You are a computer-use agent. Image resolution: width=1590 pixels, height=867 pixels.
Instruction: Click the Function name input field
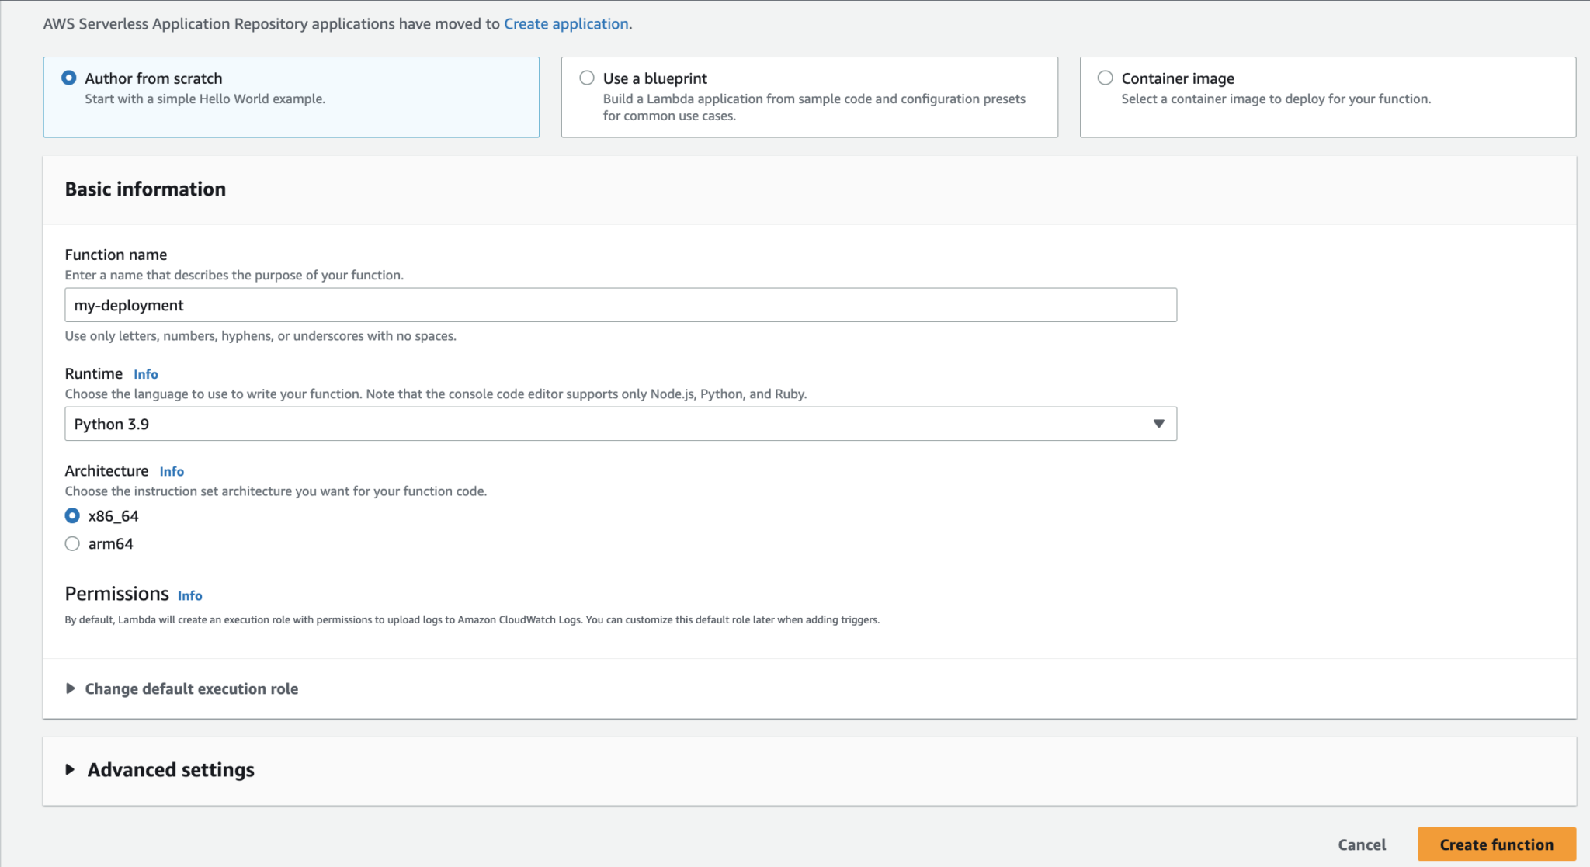click(x=621, y=304)
